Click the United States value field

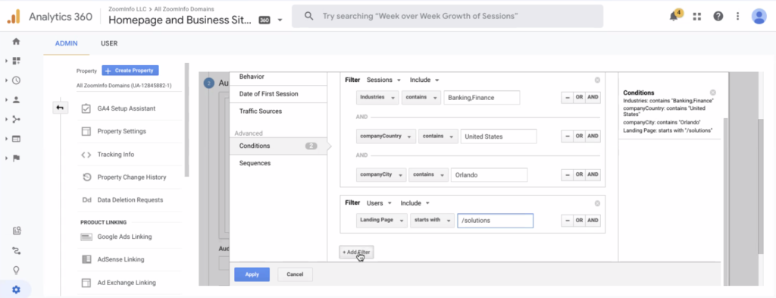[x=499, y=136]
